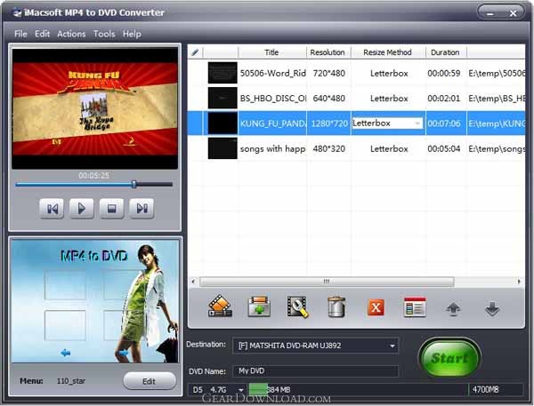Open the video preview magnifier icon
Screen dimensions: 534x406
(x=298, y=306)
